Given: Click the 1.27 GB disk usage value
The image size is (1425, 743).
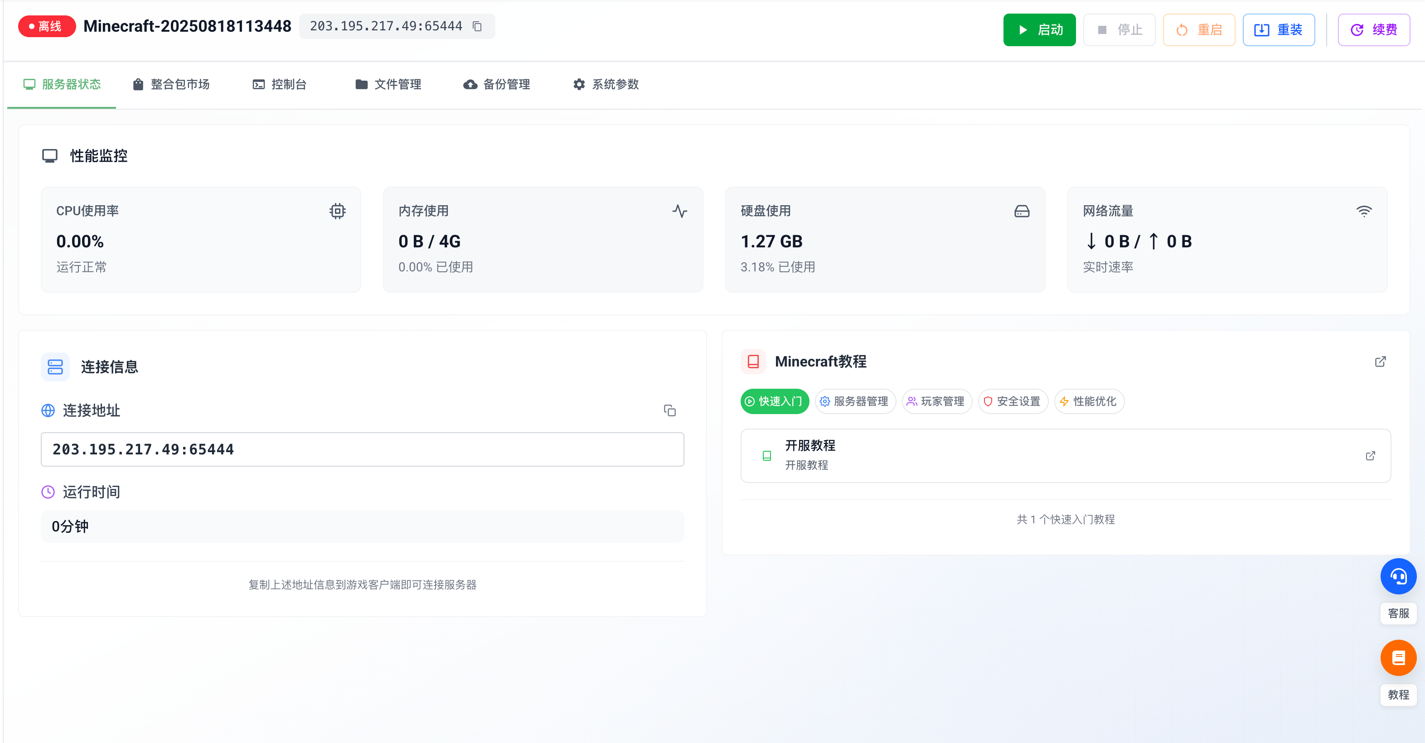Looking at the screenshot, I should click(x=771, y=241).
